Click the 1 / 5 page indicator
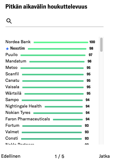 pos(59,156)
